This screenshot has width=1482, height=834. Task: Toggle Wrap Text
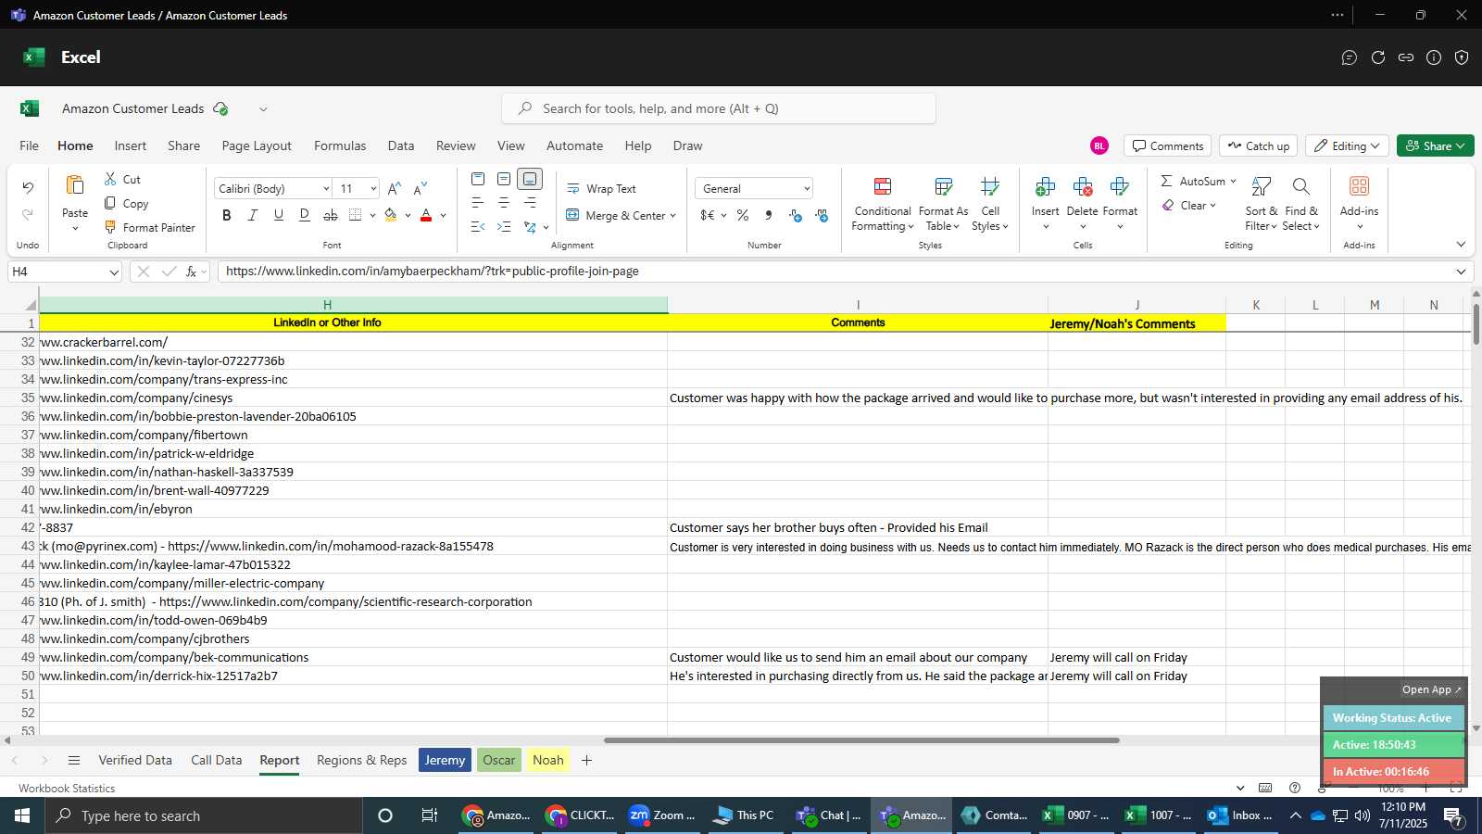601,188
